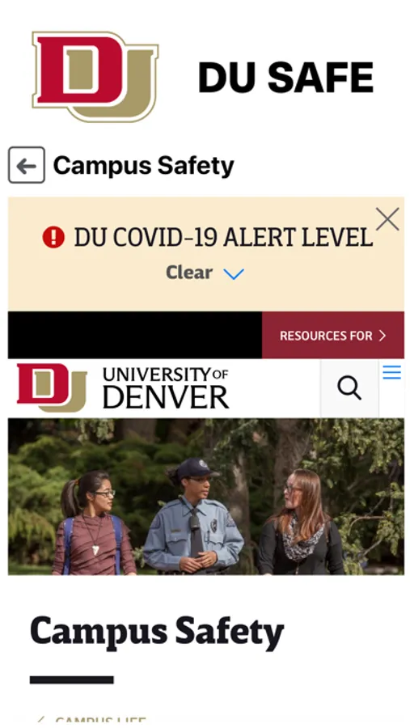
Task: Expand the chevron next to Clear
Action: point(234,274)
